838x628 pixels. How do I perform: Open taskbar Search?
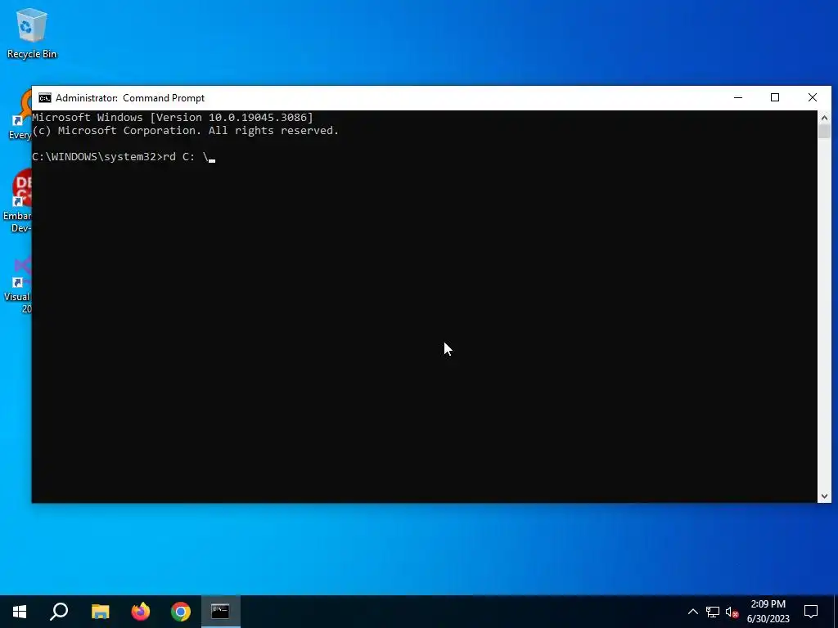[x=59, y=612]
